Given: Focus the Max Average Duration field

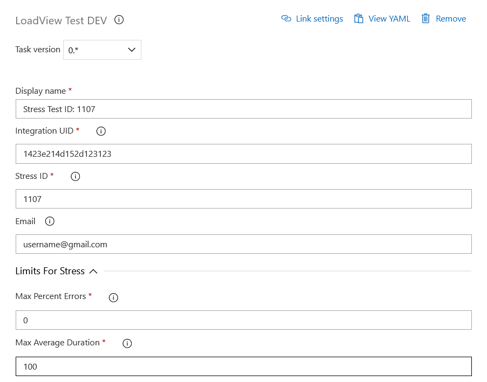Looking at the screenshot, I should tap(243, 366).
